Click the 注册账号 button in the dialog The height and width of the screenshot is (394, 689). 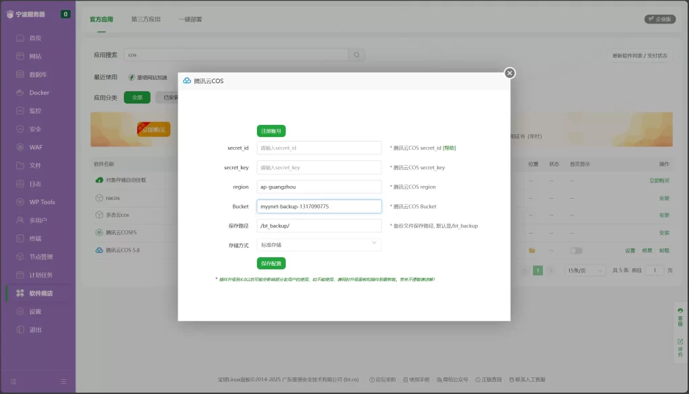coord(271,131)
